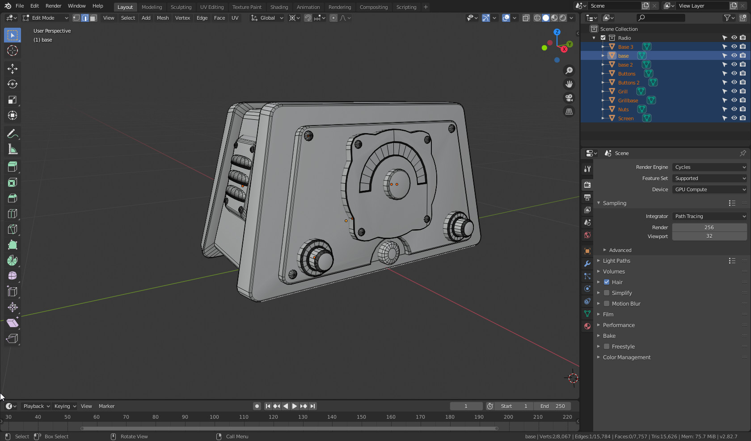Image resolution: width=751 pixels, height=441 pixels.
Task: Change the Device dropdown from GPU Compute
Action: point(709,189)
